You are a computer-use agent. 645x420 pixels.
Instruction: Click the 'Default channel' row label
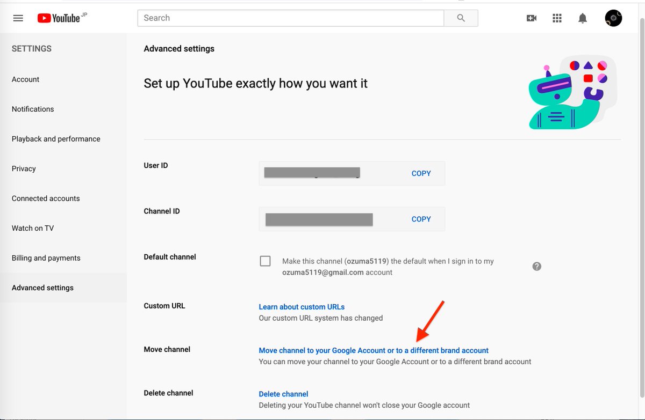[x=170, y=257]
